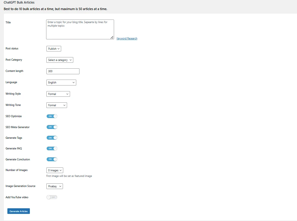Toggle the SEO Meta Generator switch
Image resolution: width=297 pixels, height=221 pixels.
tap(52, 127)
